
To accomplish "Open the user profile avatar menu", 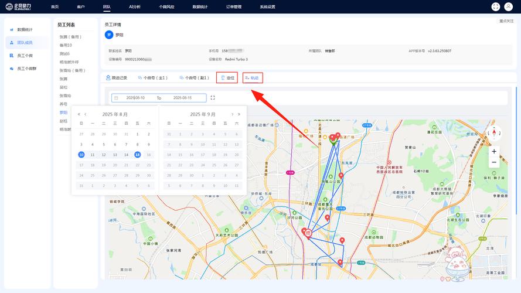I will (x=508, y=6).
